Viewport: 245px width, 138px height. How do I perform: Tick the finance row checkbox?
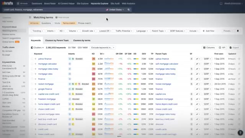coord(32,79)
